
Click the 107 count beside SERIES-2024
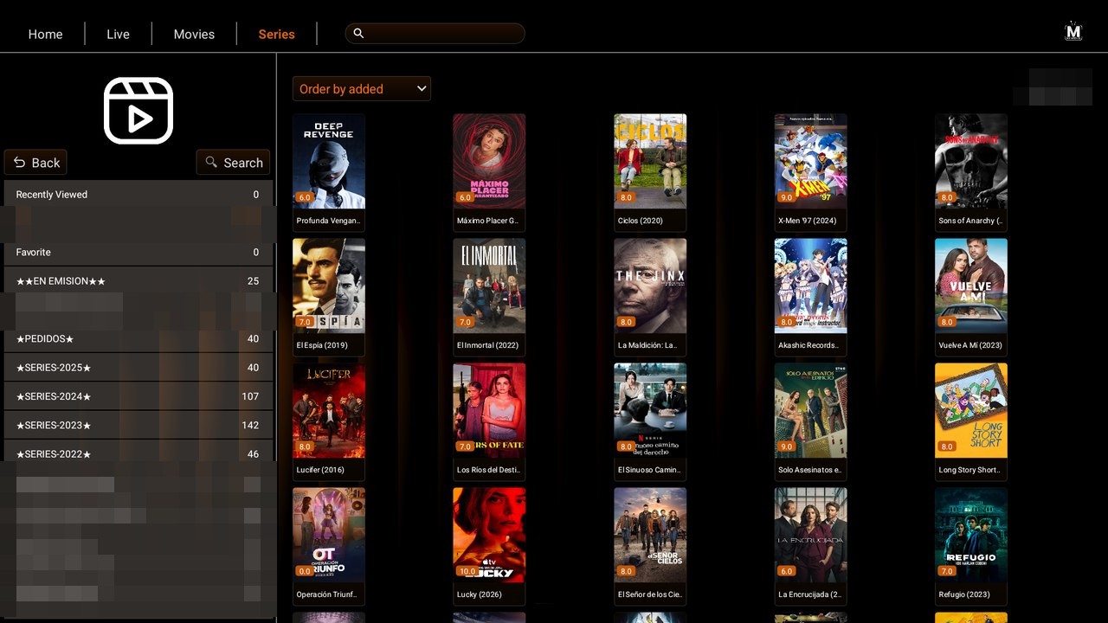pos(250,396)
